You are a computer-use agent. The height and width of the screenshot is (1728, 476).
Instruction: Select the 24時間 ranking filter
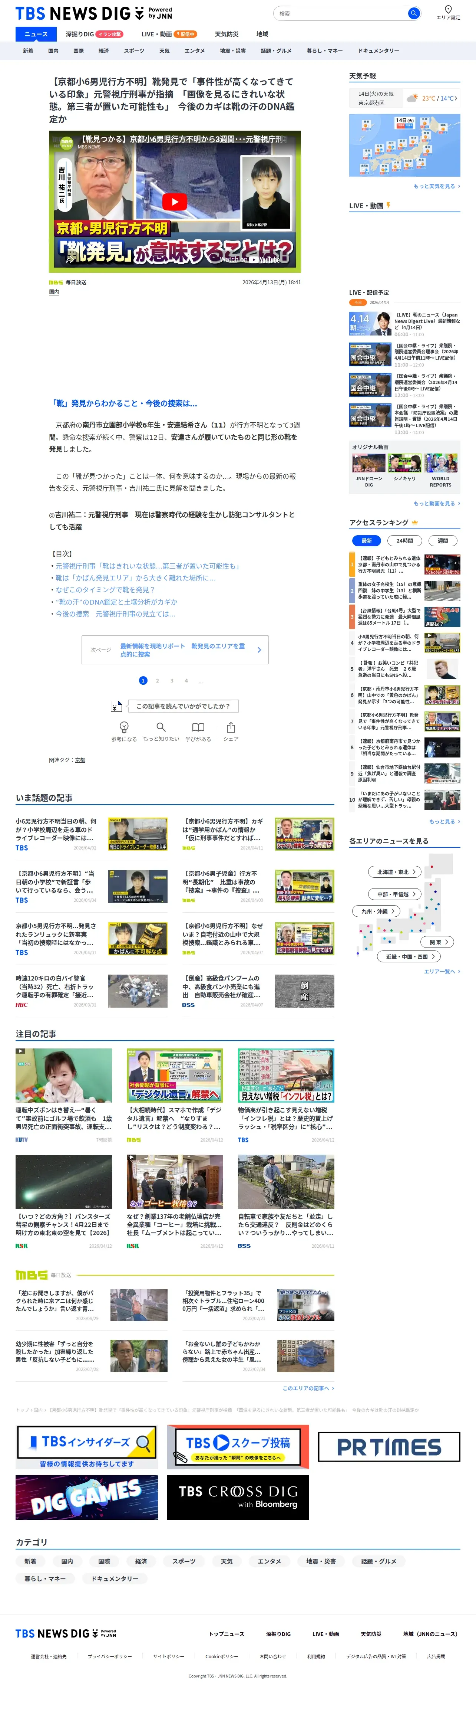[x=405, y=541]
